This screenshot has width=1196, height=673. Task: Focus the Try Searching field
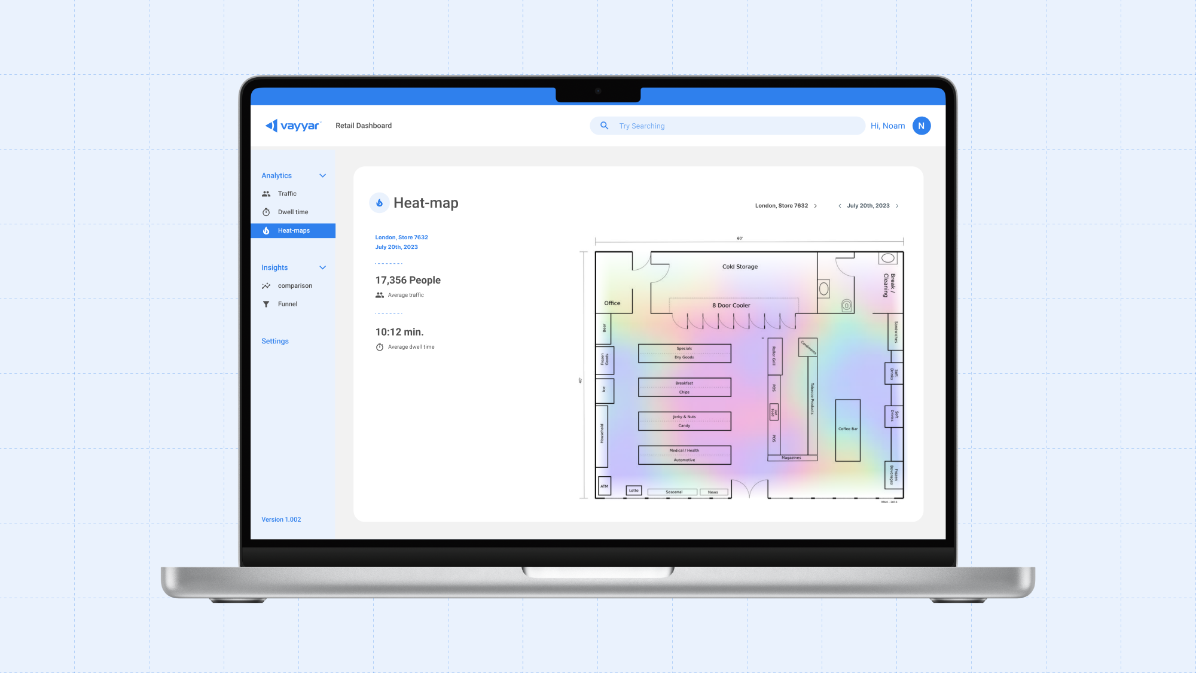pos(728,126)
